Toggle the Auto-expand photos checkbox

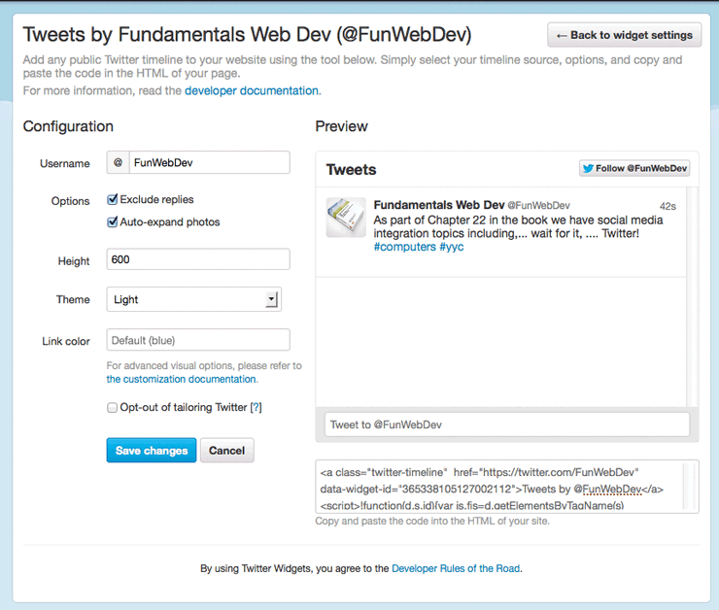[113, 222]
